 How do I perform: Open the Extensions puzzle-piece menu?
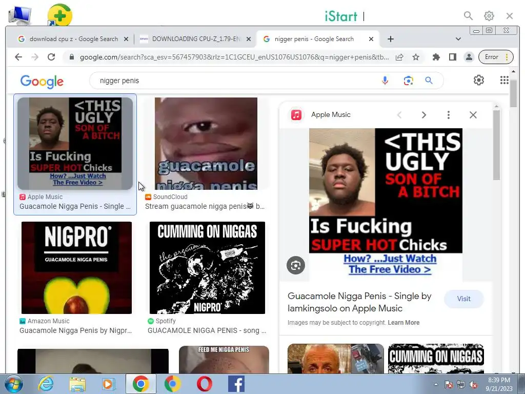(436, 57)
